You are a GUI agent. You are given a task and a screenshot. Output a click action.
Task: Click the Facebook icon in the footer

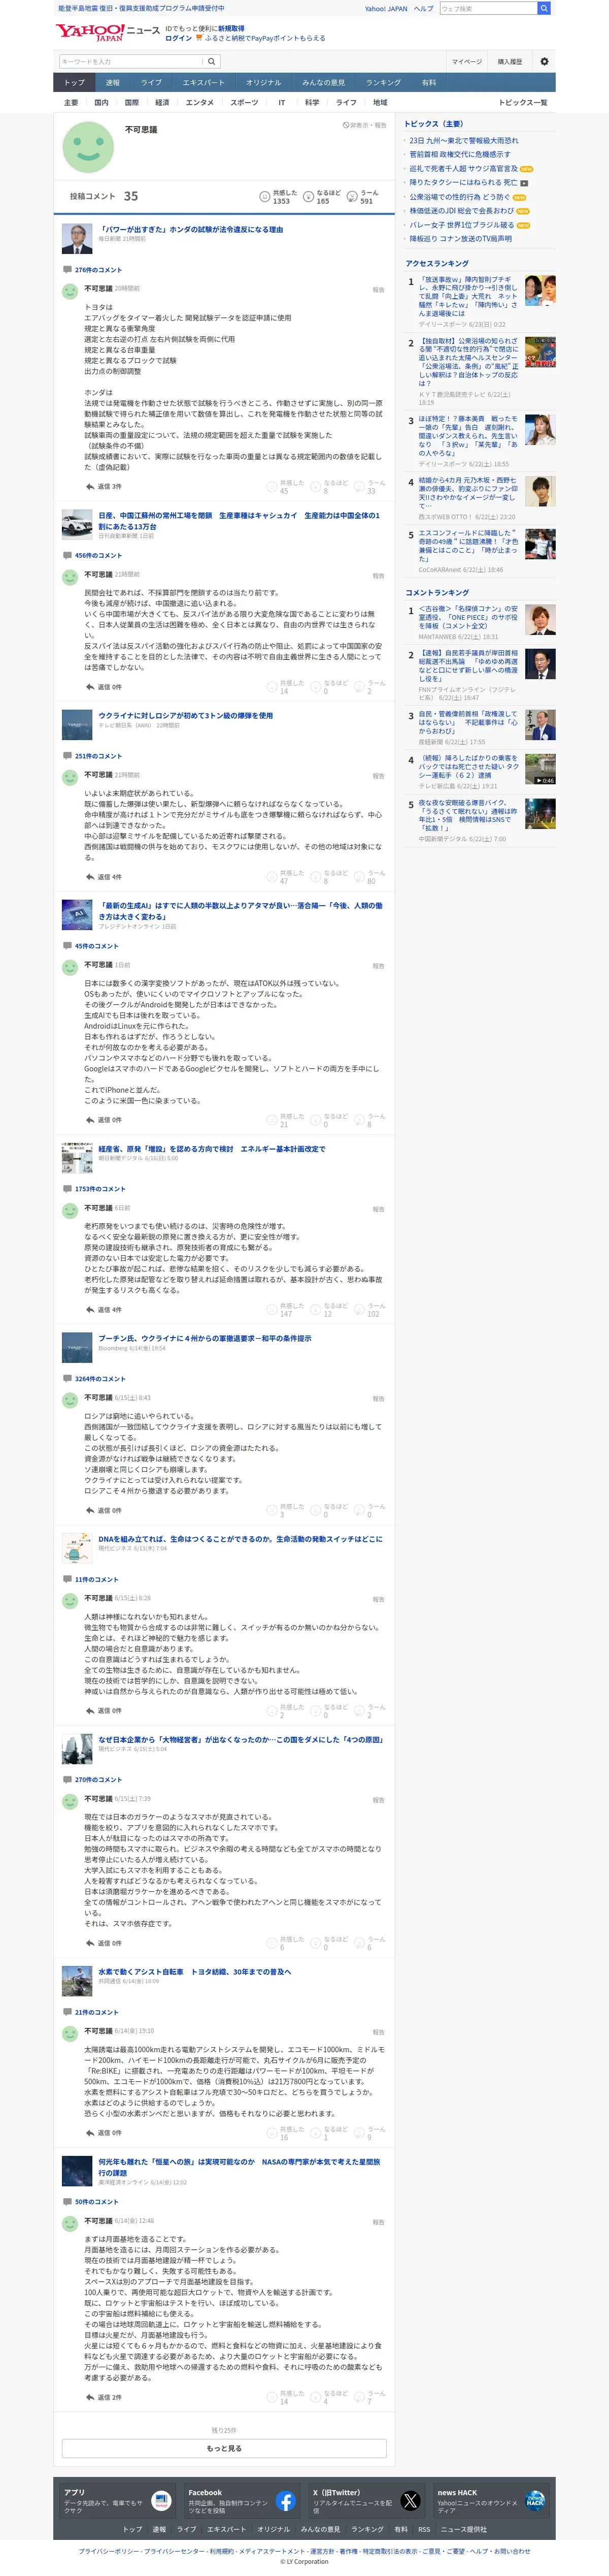click(286, 2501)
